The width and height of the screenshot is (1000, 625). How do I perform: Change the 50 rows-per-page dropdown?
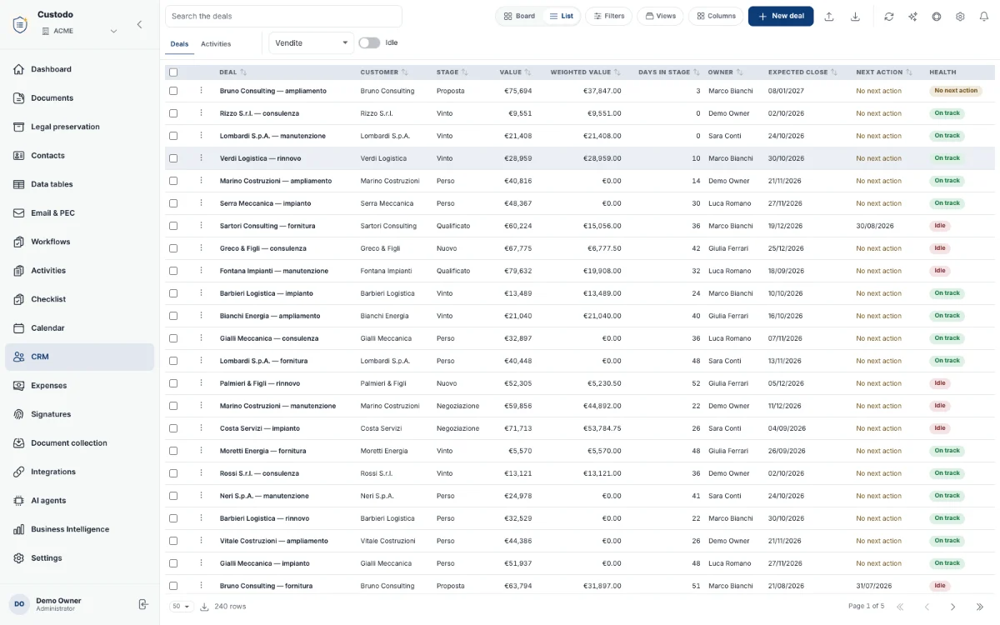[x=181, y=607]
